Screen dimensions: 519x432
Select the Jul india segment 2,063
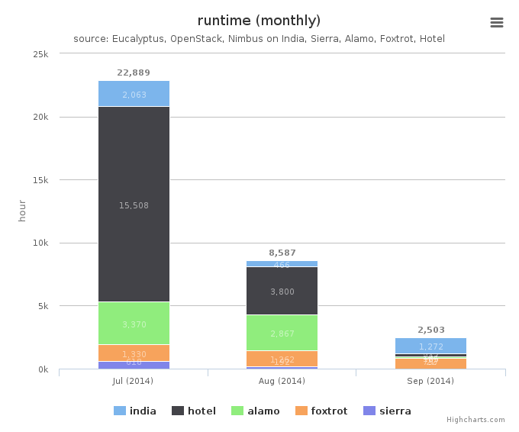coord(134,93)
